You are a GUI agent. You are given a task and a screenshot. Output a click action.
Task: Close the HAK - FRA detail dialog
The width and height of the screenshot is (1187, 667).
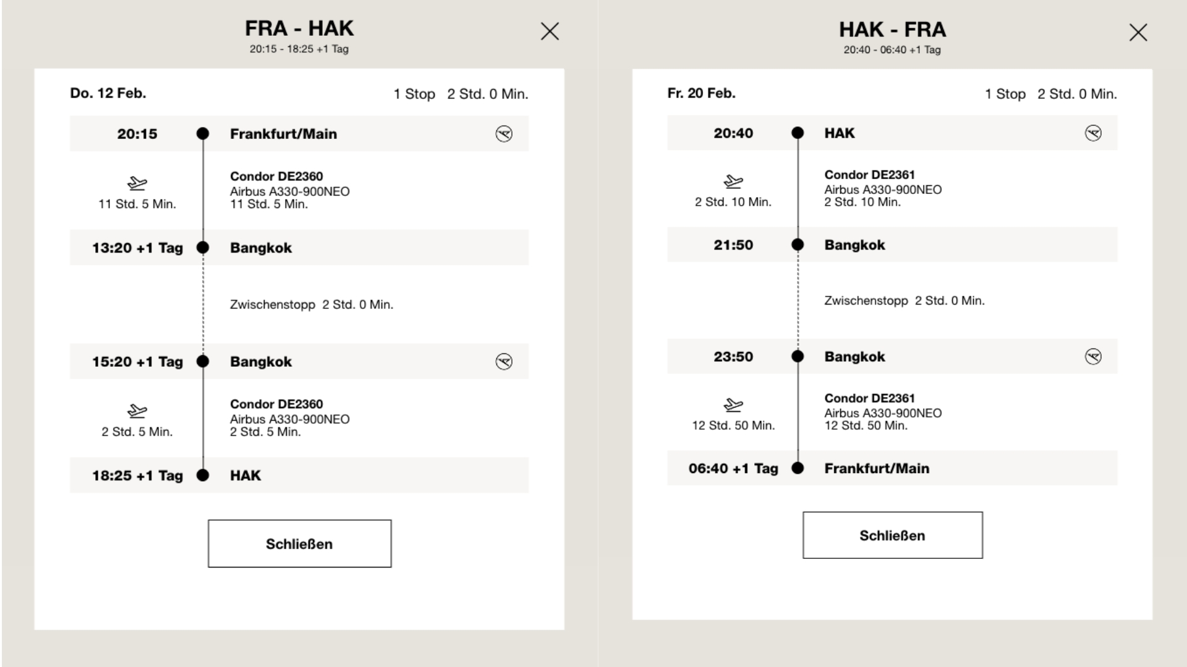pos(1138,33)
